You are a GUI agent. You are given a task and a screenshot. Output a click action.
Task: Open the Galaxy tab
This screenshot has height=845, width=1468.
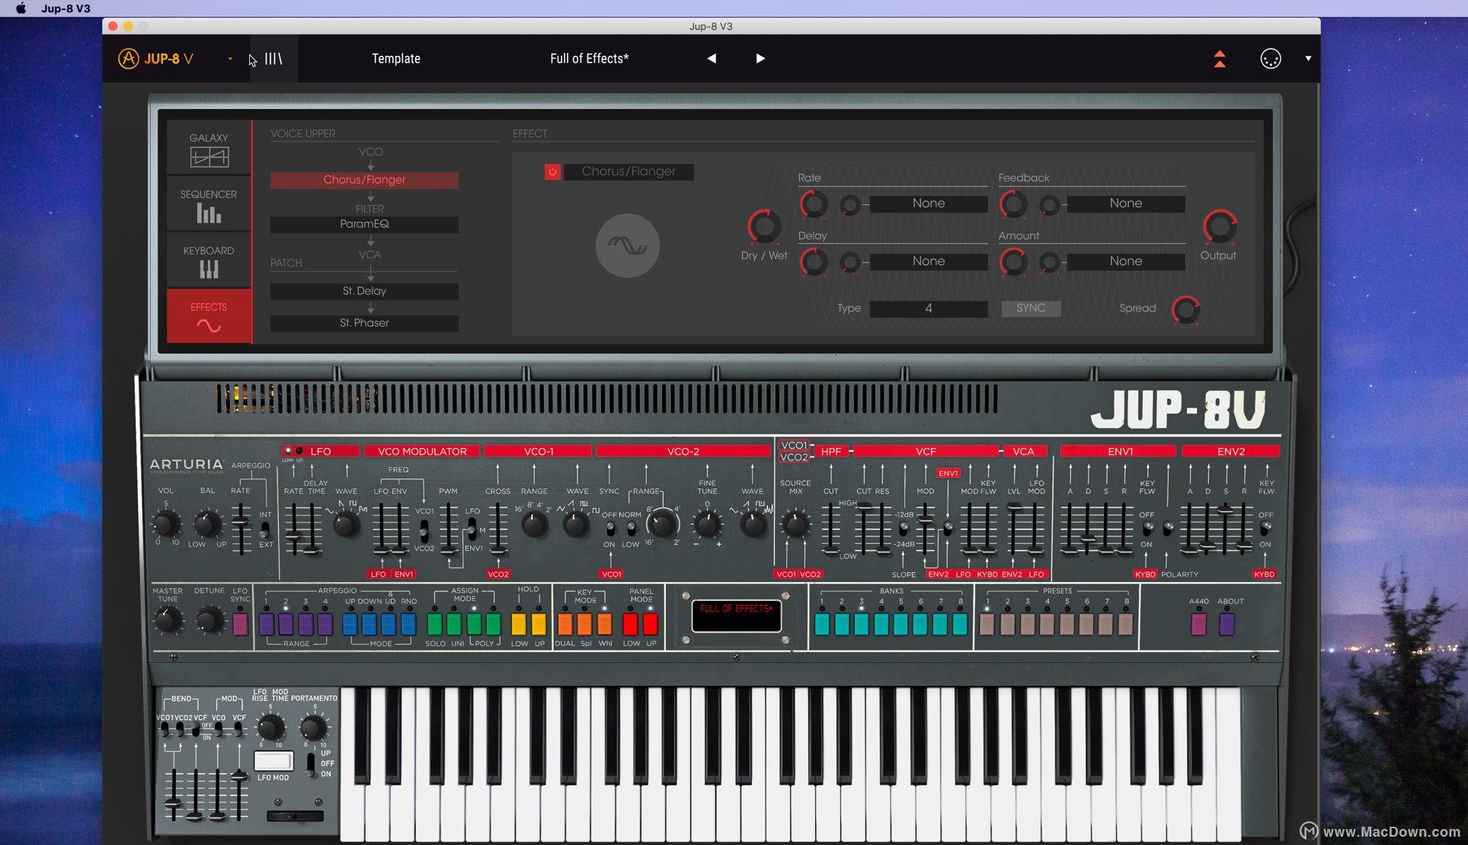point(209,148)
